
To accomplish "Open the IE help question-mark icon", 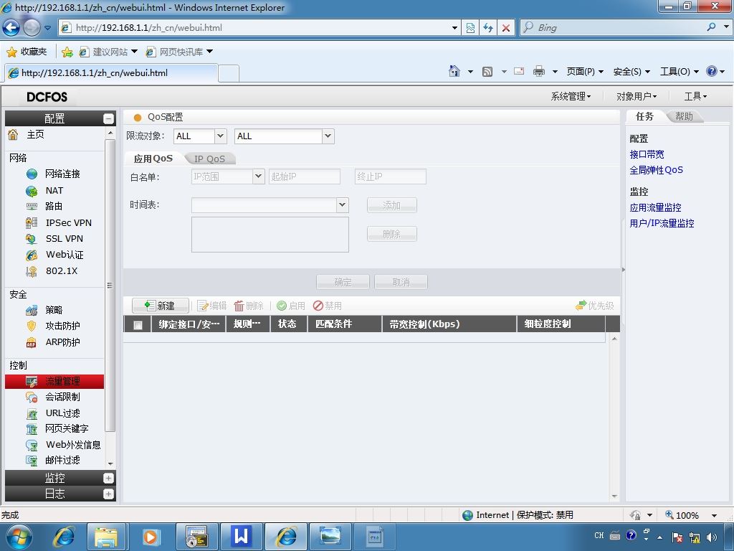I will (x=712, y=71).
